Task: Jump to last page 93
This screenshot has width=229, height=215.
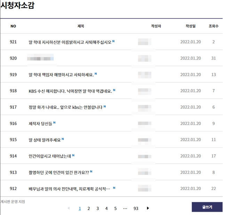Action: [136, 208]
